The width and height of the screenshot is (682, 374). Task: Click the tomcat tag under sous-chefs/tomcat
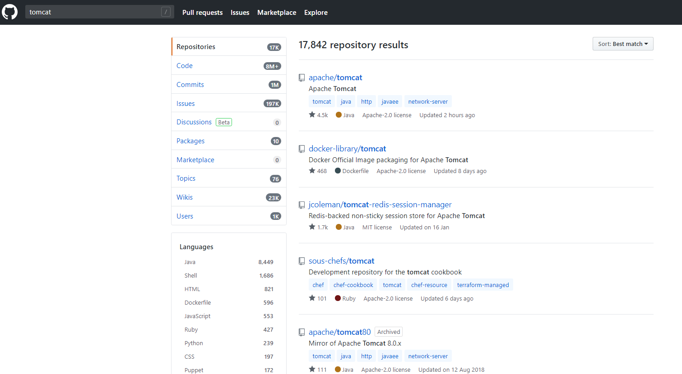(x=392, y=285)
